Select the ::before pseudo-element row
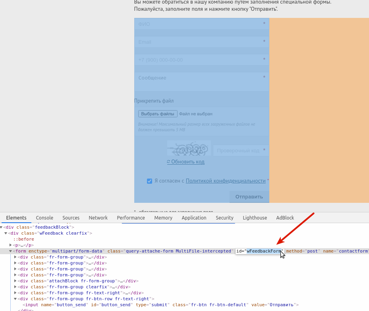This screenshot has width=369, height=311. click(23, 239)
